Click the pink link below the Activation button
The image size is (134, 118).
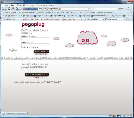tap(37, 77)
